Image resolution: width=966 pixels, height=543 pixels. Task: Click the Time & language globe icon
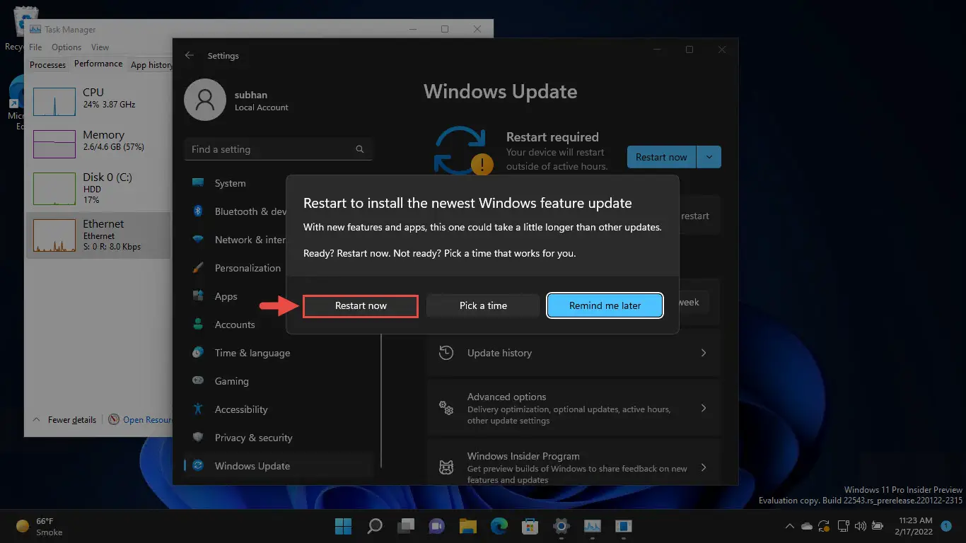(199, 353)
